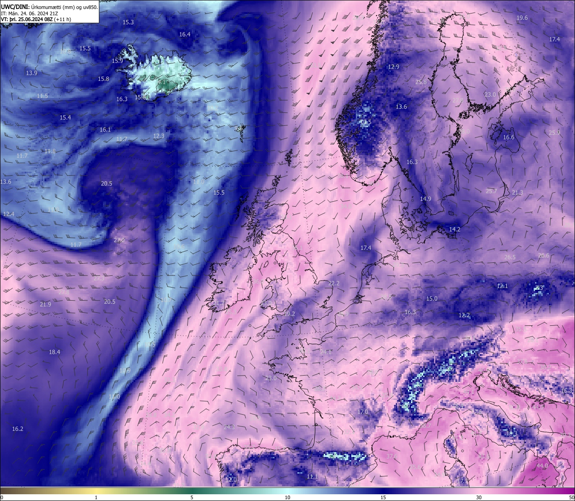Screen dimensions: 575x501
Task: Click the value 15.0 over Germany
Action: pos(432,298)
